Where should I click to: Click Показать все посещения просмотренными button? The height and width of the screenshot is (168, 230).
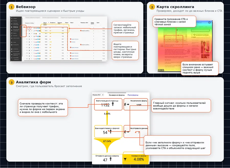70,18
